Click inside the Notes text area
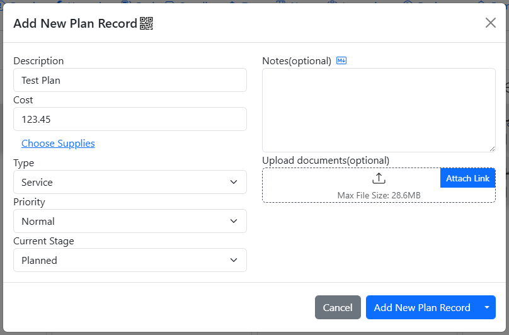Screen dimensions: 509x335 (378, 110)
